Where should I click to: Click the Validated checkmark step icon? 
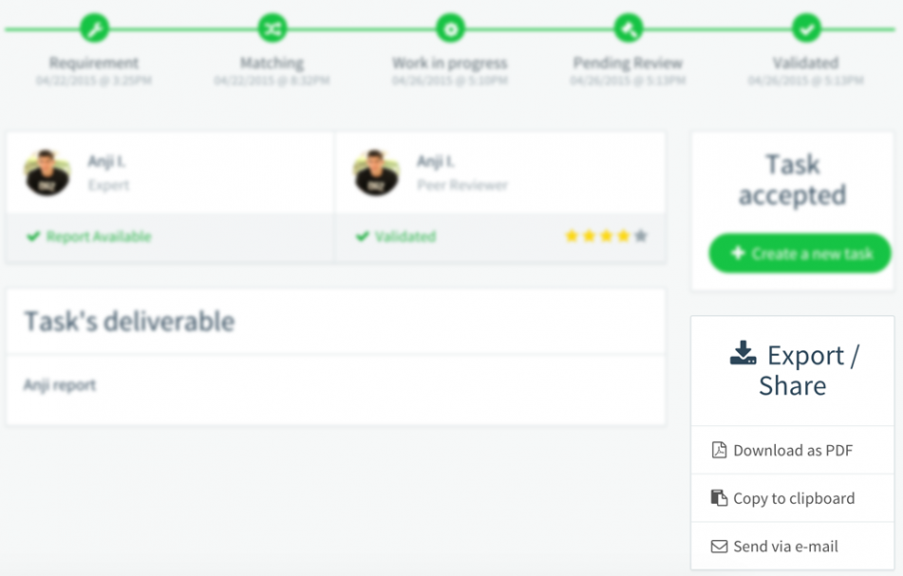tap(806, 28)
